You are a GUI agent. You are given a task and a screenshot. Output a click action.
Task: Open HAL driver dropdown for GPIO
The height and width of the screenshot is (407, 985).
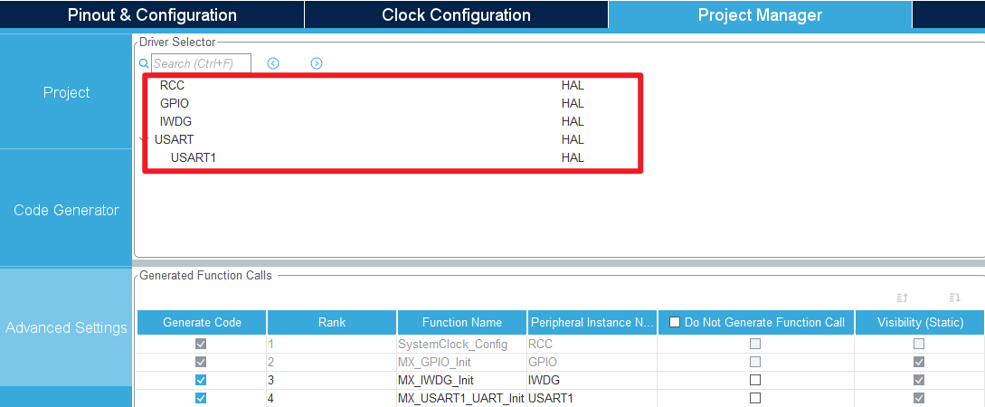coord(573,104)
